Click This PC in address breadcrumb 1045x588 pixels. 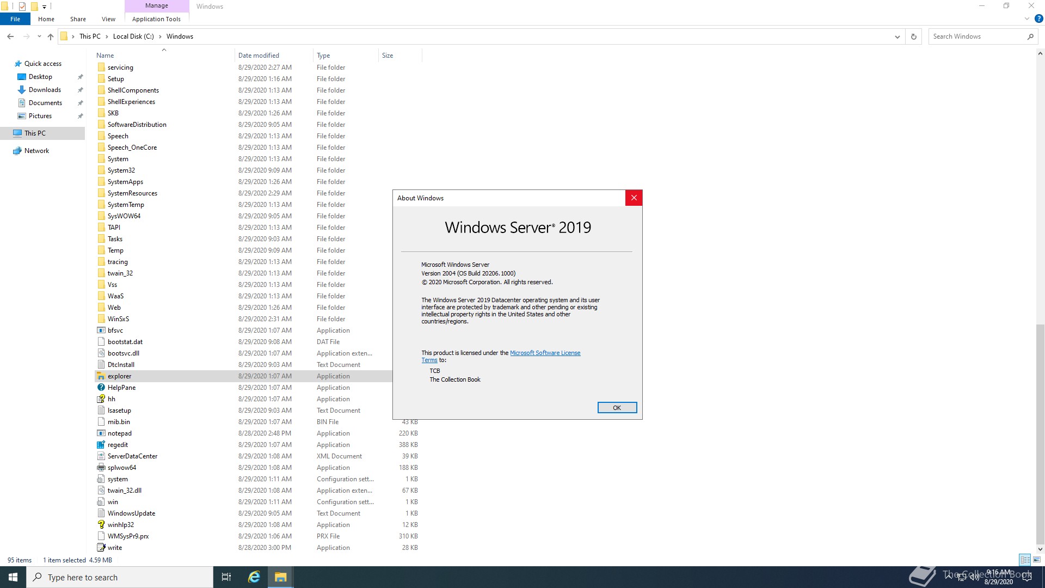[x=90, y=36]
